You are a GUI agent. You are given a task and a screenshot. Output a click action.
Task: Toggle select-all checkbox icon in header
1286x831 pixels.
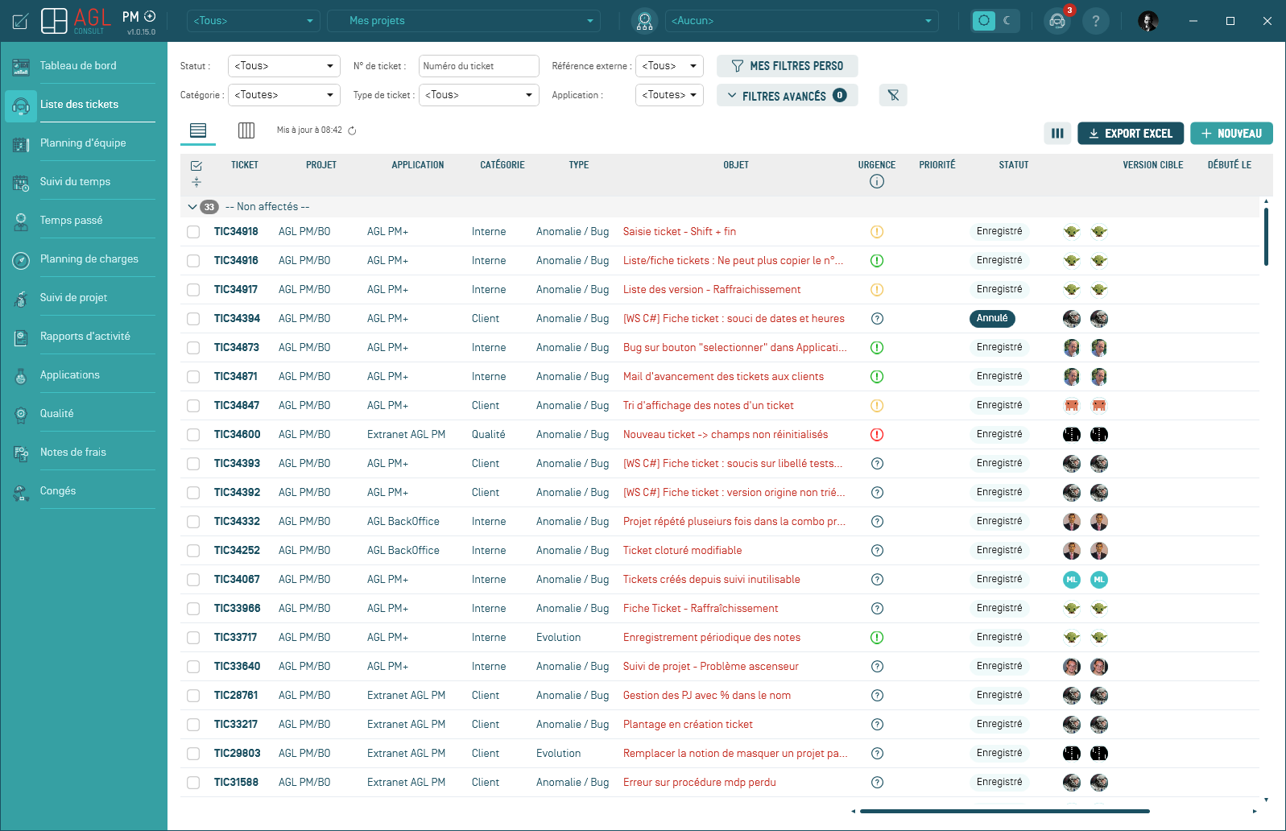point(196,166)
